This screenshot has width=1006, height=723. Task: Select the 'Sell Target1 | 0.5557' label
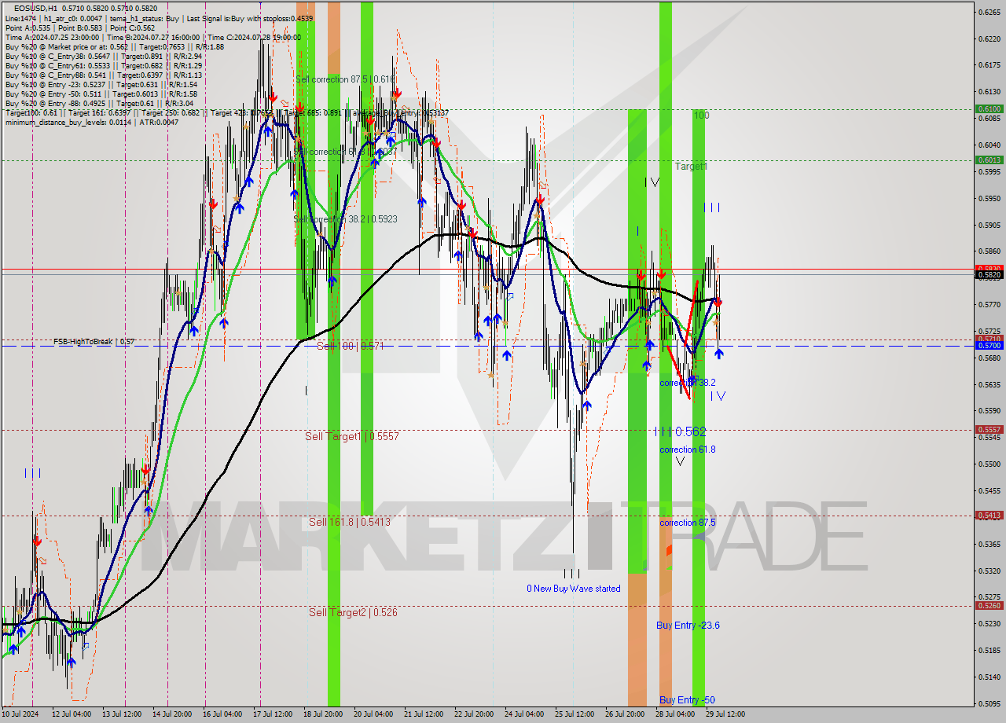coord(352,436)
